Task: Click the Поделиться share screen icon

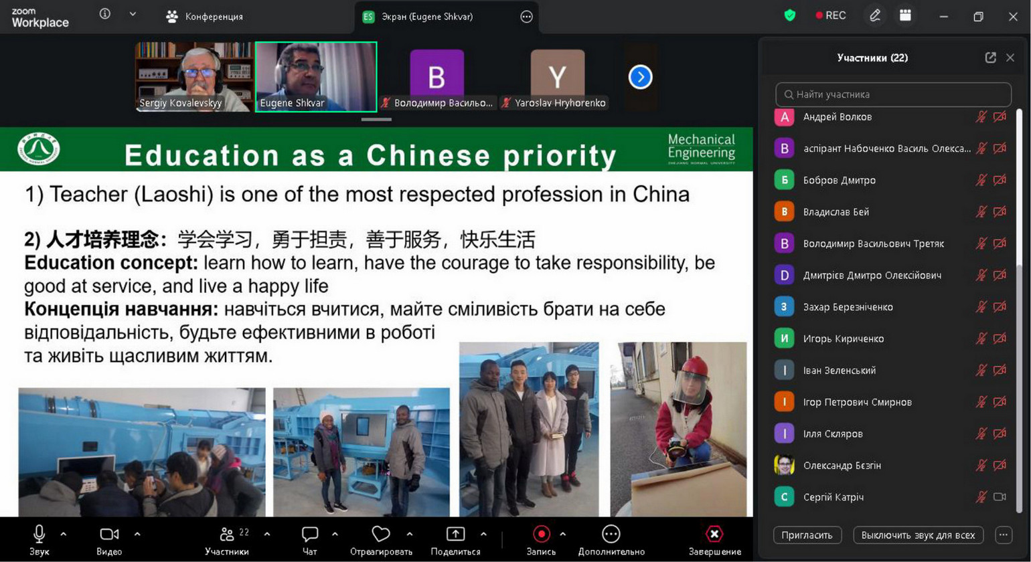Action: 455,534
